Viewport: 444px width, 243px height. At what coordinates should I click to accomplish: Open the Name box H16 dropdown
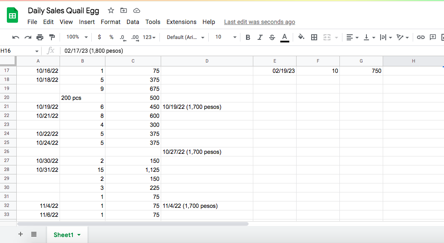coord(37,51)
